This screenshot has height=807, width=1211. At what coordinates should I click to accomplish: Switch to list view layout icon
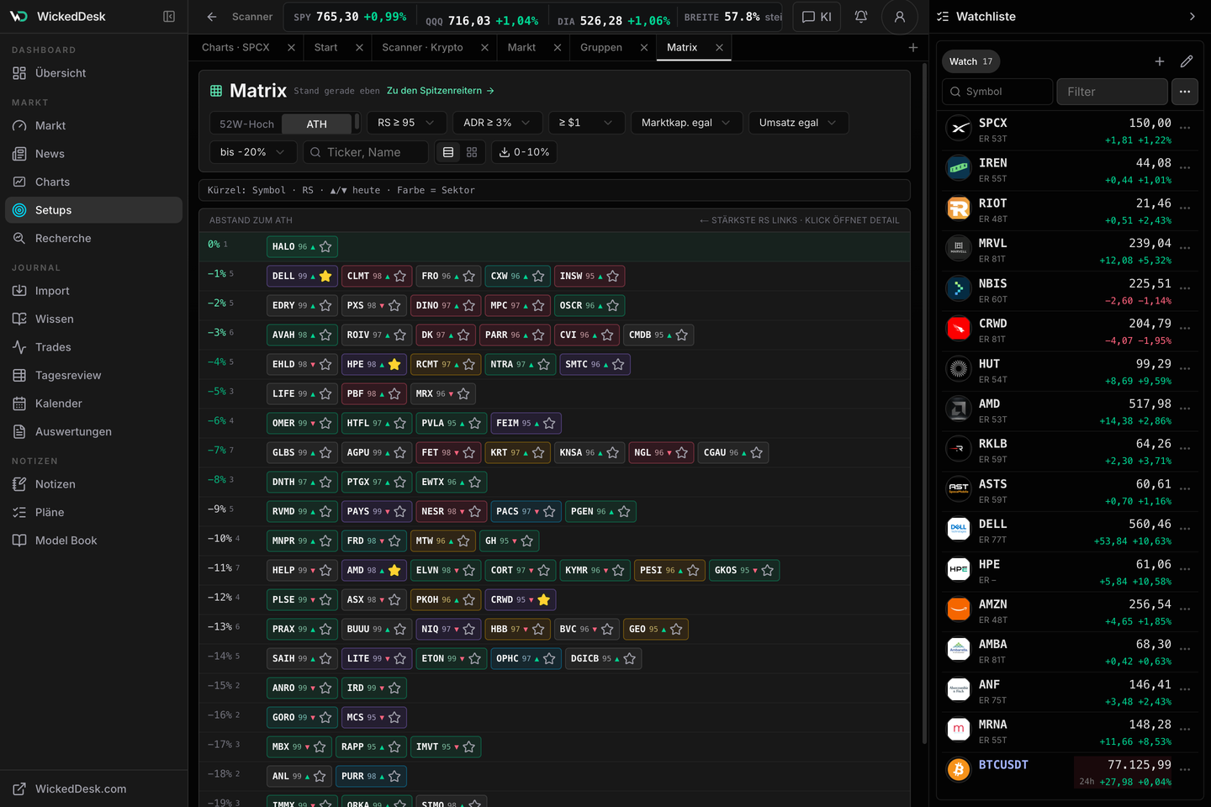point(448,152)
